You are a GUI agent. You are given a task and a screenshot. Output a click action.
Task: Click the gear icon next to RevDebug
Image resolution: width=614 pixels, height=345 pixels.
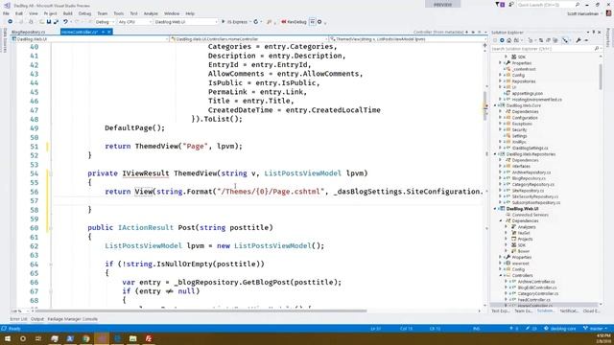point(319,22)
